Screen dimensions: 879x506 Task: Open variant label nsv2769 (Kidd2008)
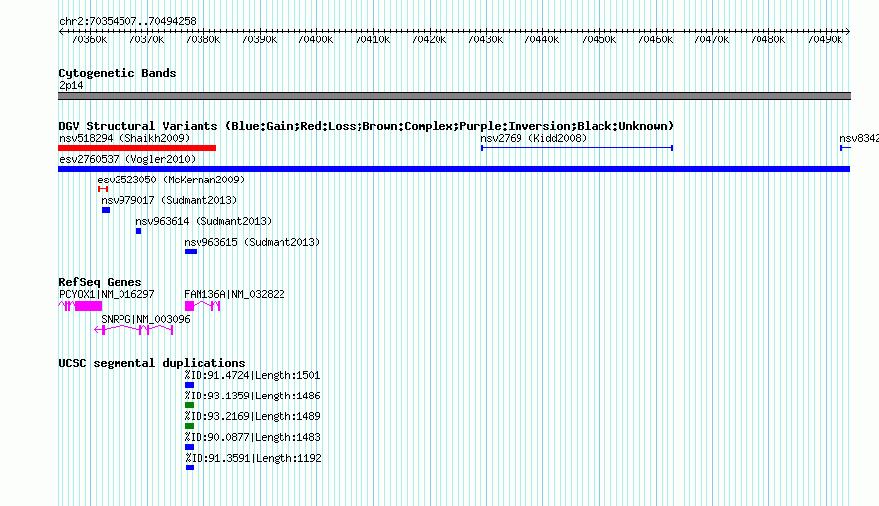coord(533,138)
